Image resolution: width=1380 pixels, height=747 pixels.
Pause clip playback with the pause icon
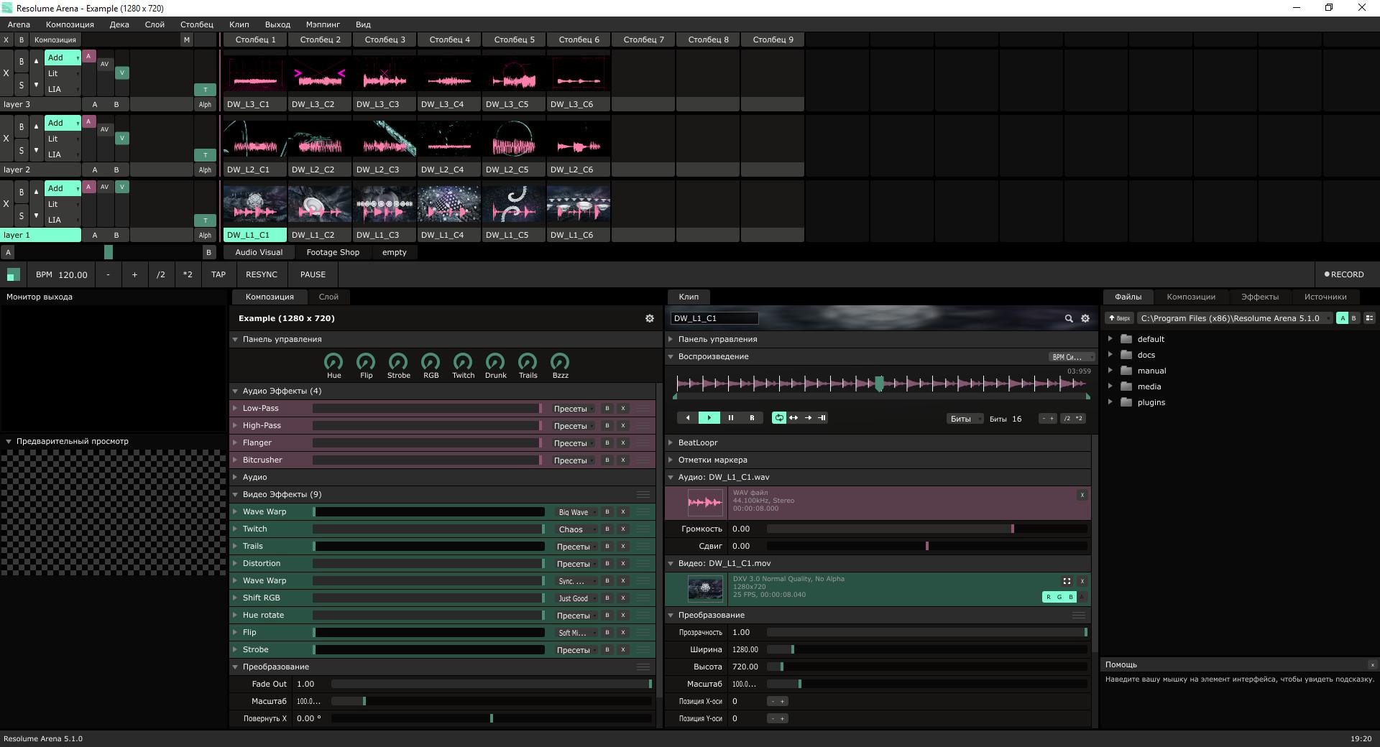point(730,418)
